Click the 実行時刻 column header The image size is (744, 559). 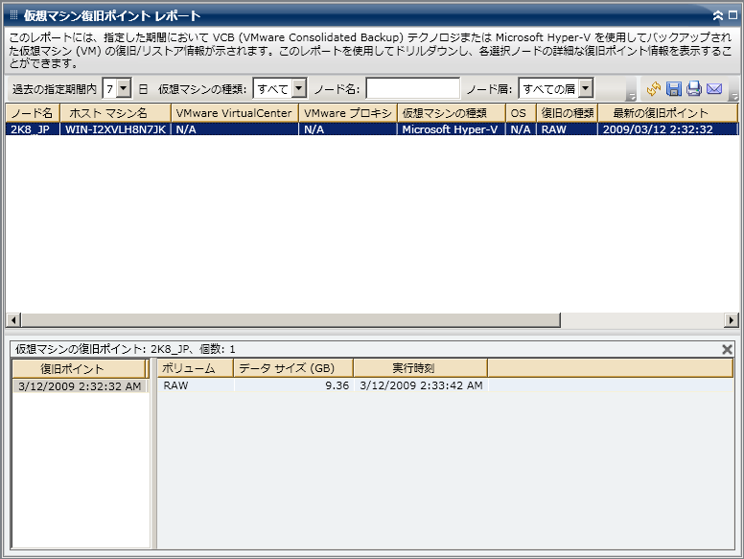[420, 368]
